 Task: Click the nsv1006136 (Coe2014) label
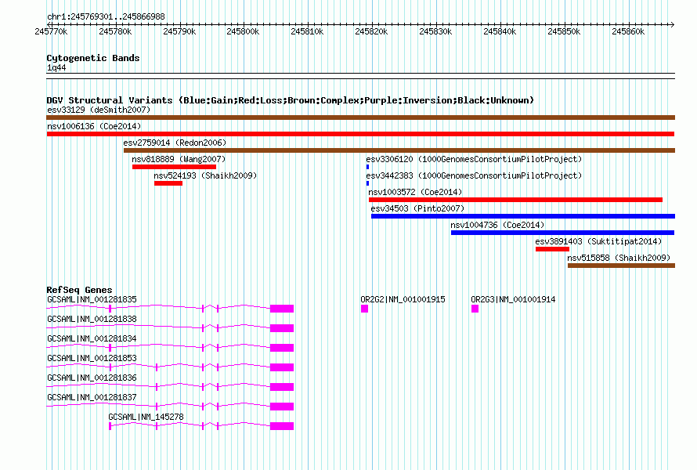[x=94, y=126]
